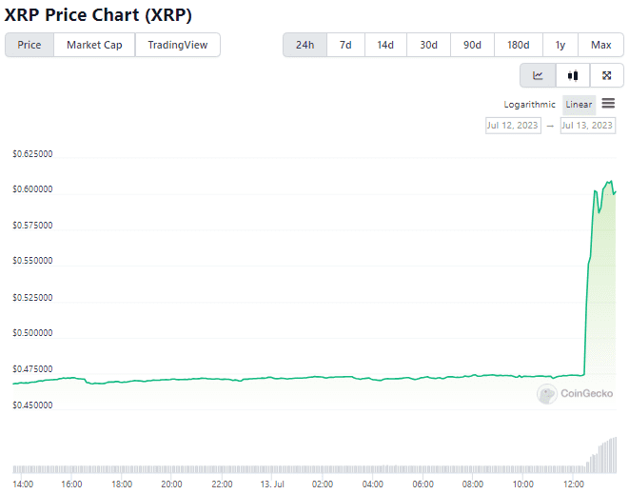Click the 16:00 time axis label
This screenshot has width=629, height=494.
(71, 484)
